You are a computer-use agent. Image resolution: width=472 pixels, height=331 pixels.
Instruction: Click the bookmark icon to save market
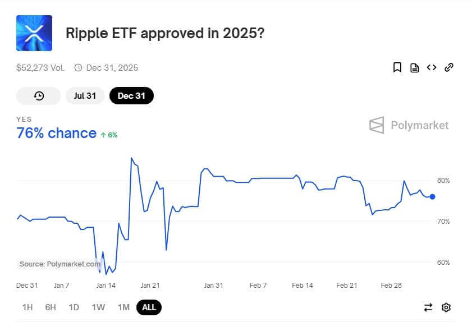(397, 68)
